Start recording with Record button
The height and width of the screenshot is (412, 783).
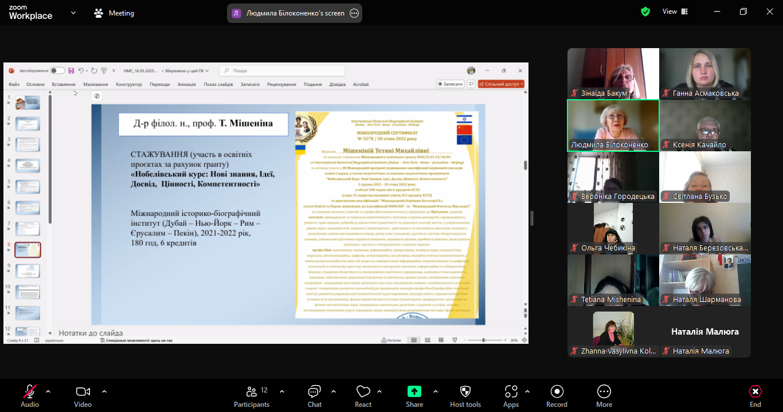point(557,392)
